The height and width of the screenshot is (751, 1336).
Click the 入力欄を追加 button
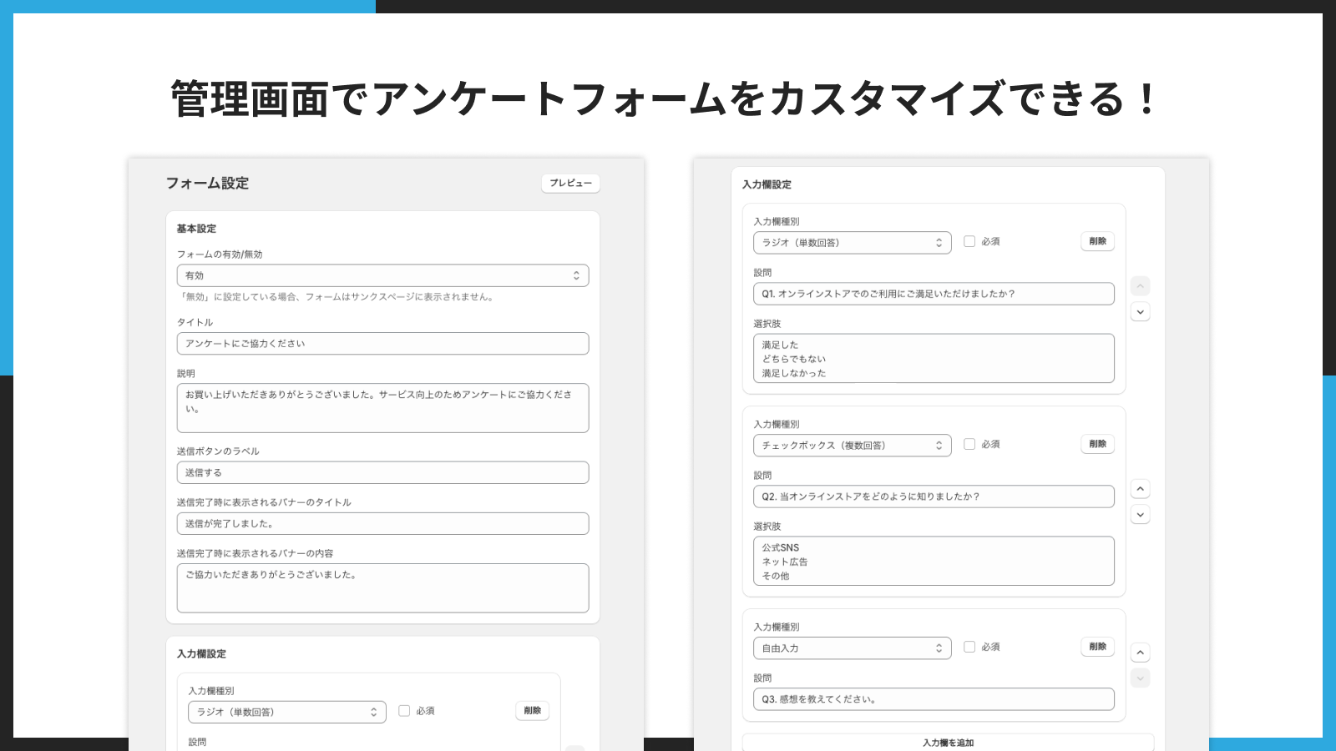coord(948,742)
